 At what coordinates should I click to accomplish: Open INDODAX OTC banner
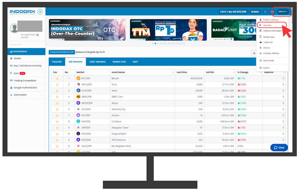(x=87, y=30)
